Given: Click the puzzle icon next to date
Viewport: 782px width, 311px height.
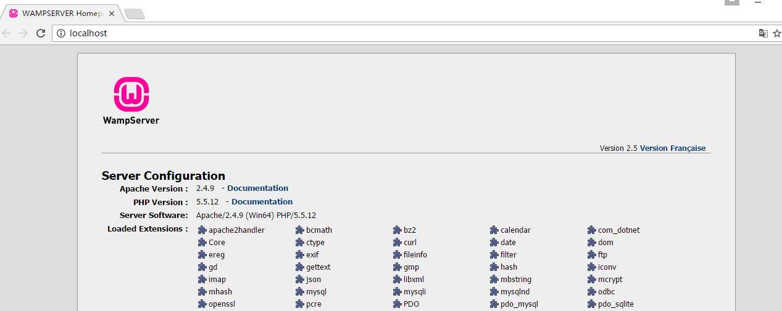Looking at the screenshot, I should tap(494, 243).
